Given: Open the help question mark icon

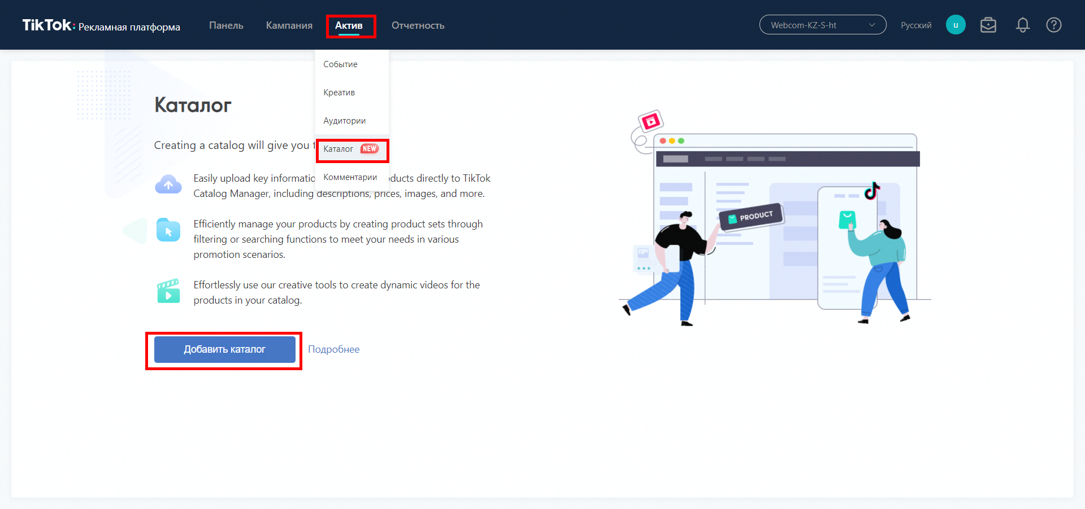Looking at the screenshot, I should (1053, 25).
